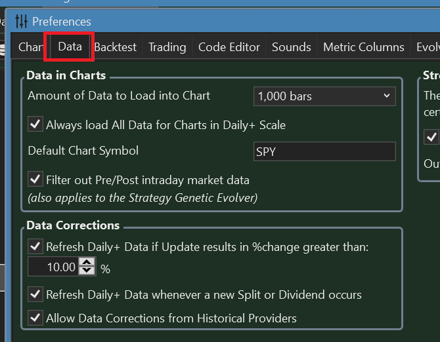Click the Default Chart Symbol SPY field

(324, 151)
